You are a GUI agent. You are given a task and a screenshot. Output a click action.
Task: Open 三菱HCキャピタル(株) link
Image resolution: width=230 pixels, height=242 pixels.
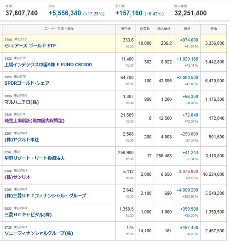click(28, 214)
